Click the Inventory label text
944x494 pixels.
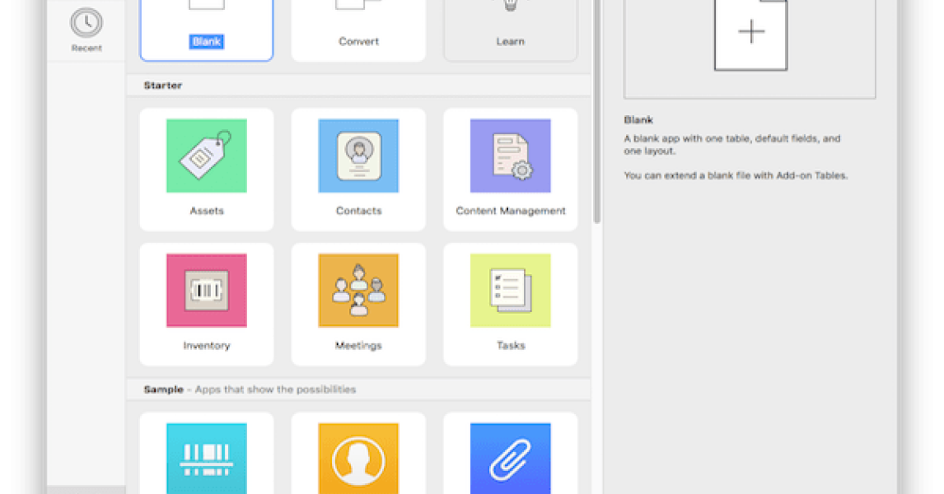click(x=207, y=345)
